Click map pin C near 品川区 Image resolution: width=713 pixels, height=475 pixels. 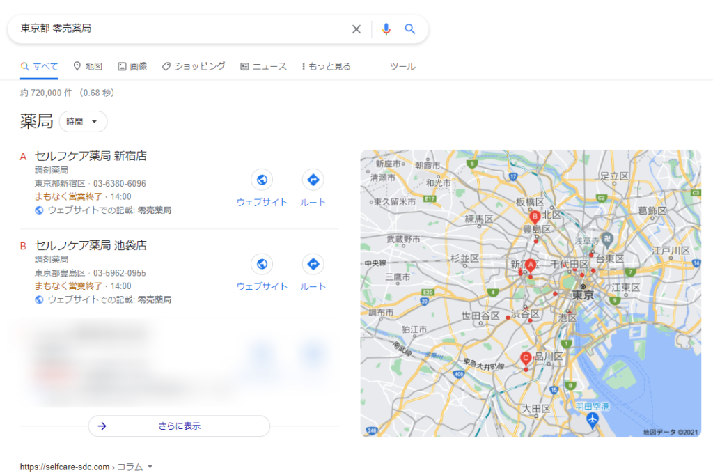(526, 359)
